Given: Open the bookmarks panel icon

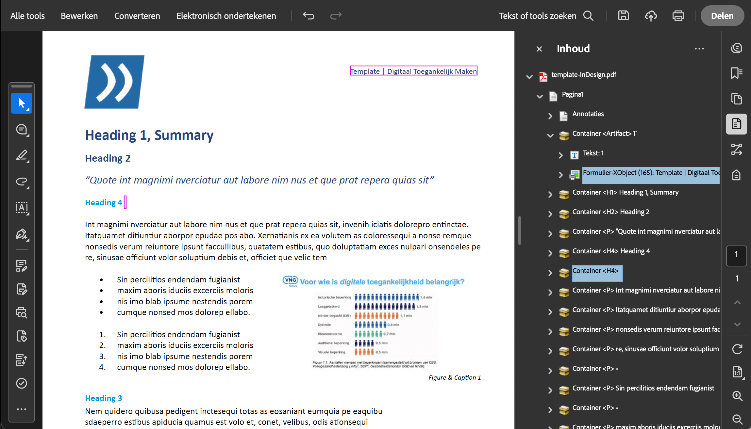Looking at the screenshot, I should pyautogui.click(x=736, y=73).
